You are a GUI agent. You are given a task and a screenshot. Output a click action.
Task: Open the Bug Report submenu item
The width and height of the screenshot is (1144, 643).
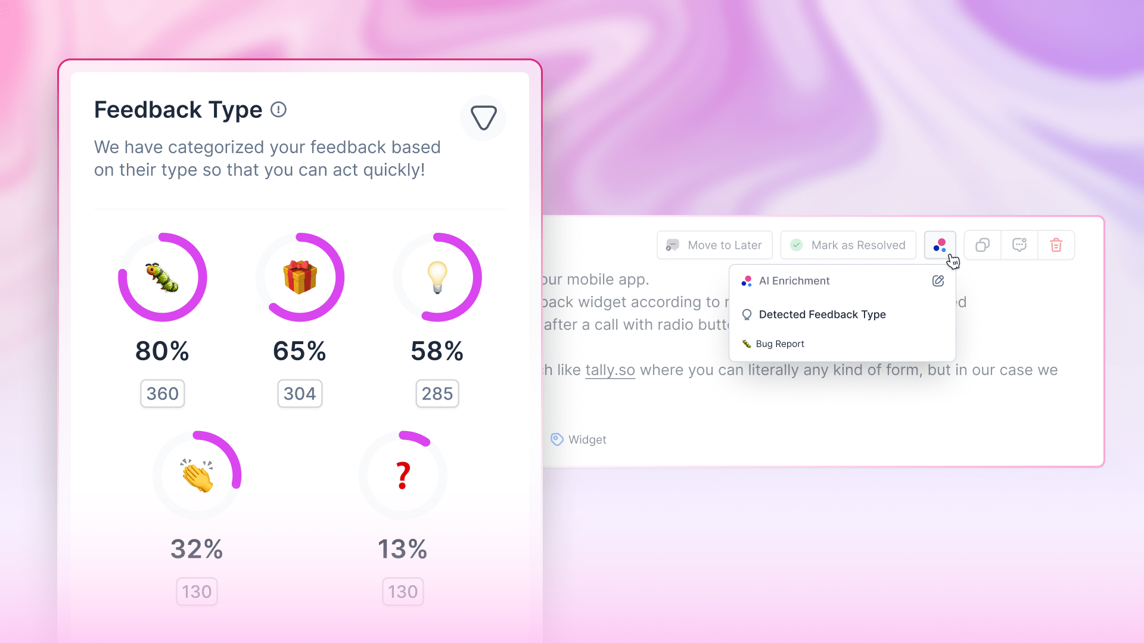coord(779,343)
